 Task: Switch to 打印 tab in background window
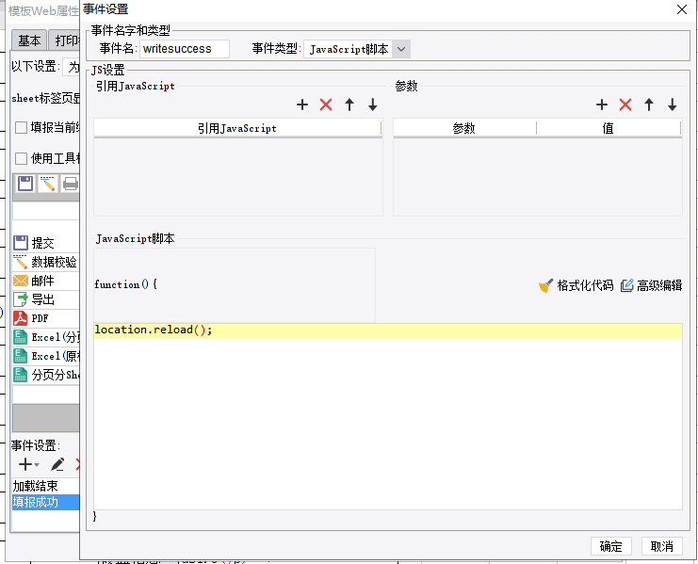[65, 40]
